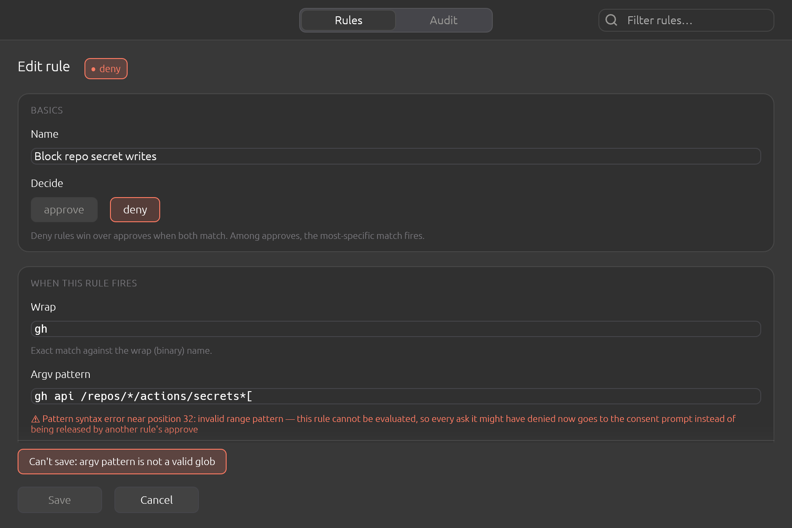The width and height of the screenshot is (792, 528).
Task: Choose the approve decision option
Action: coord(64,210)
